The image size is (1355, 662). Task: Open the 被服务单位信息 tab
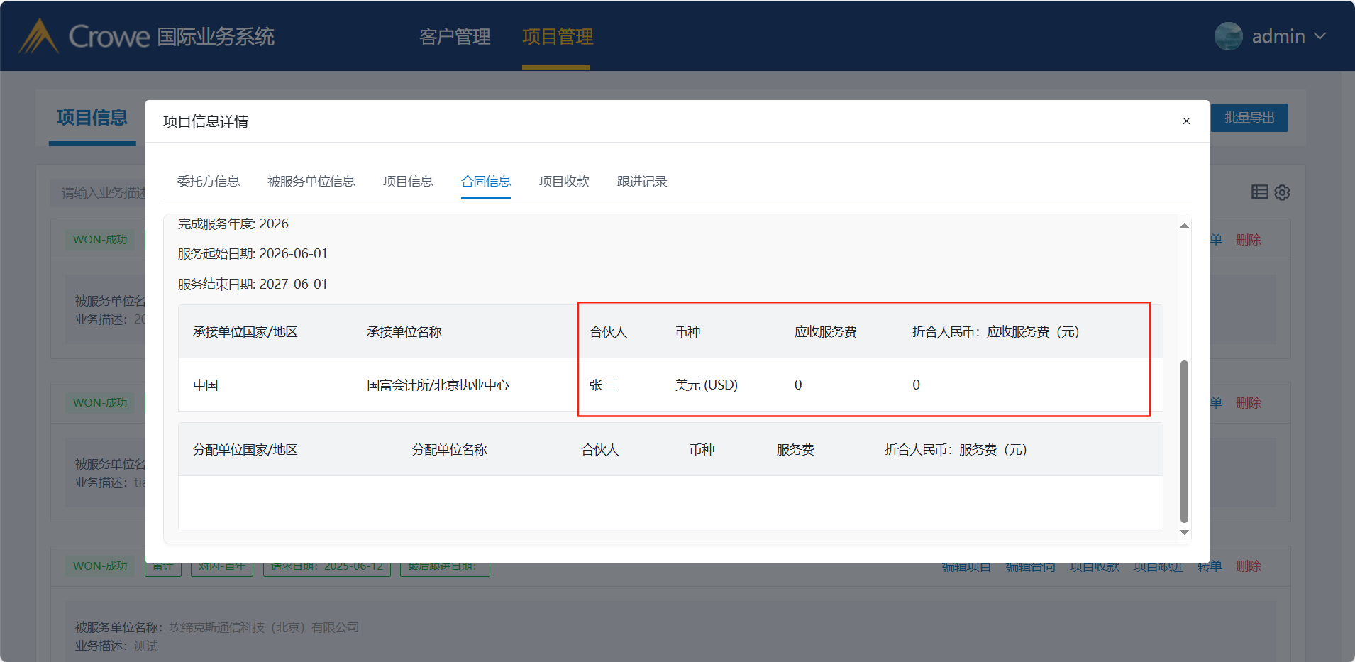[311, 182]
